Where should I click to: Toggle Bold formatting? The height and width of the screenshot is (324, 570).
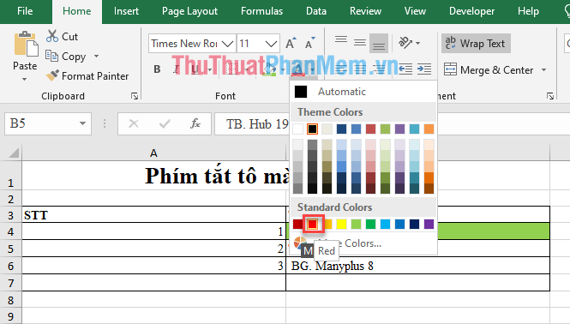[x=157, y=69]
